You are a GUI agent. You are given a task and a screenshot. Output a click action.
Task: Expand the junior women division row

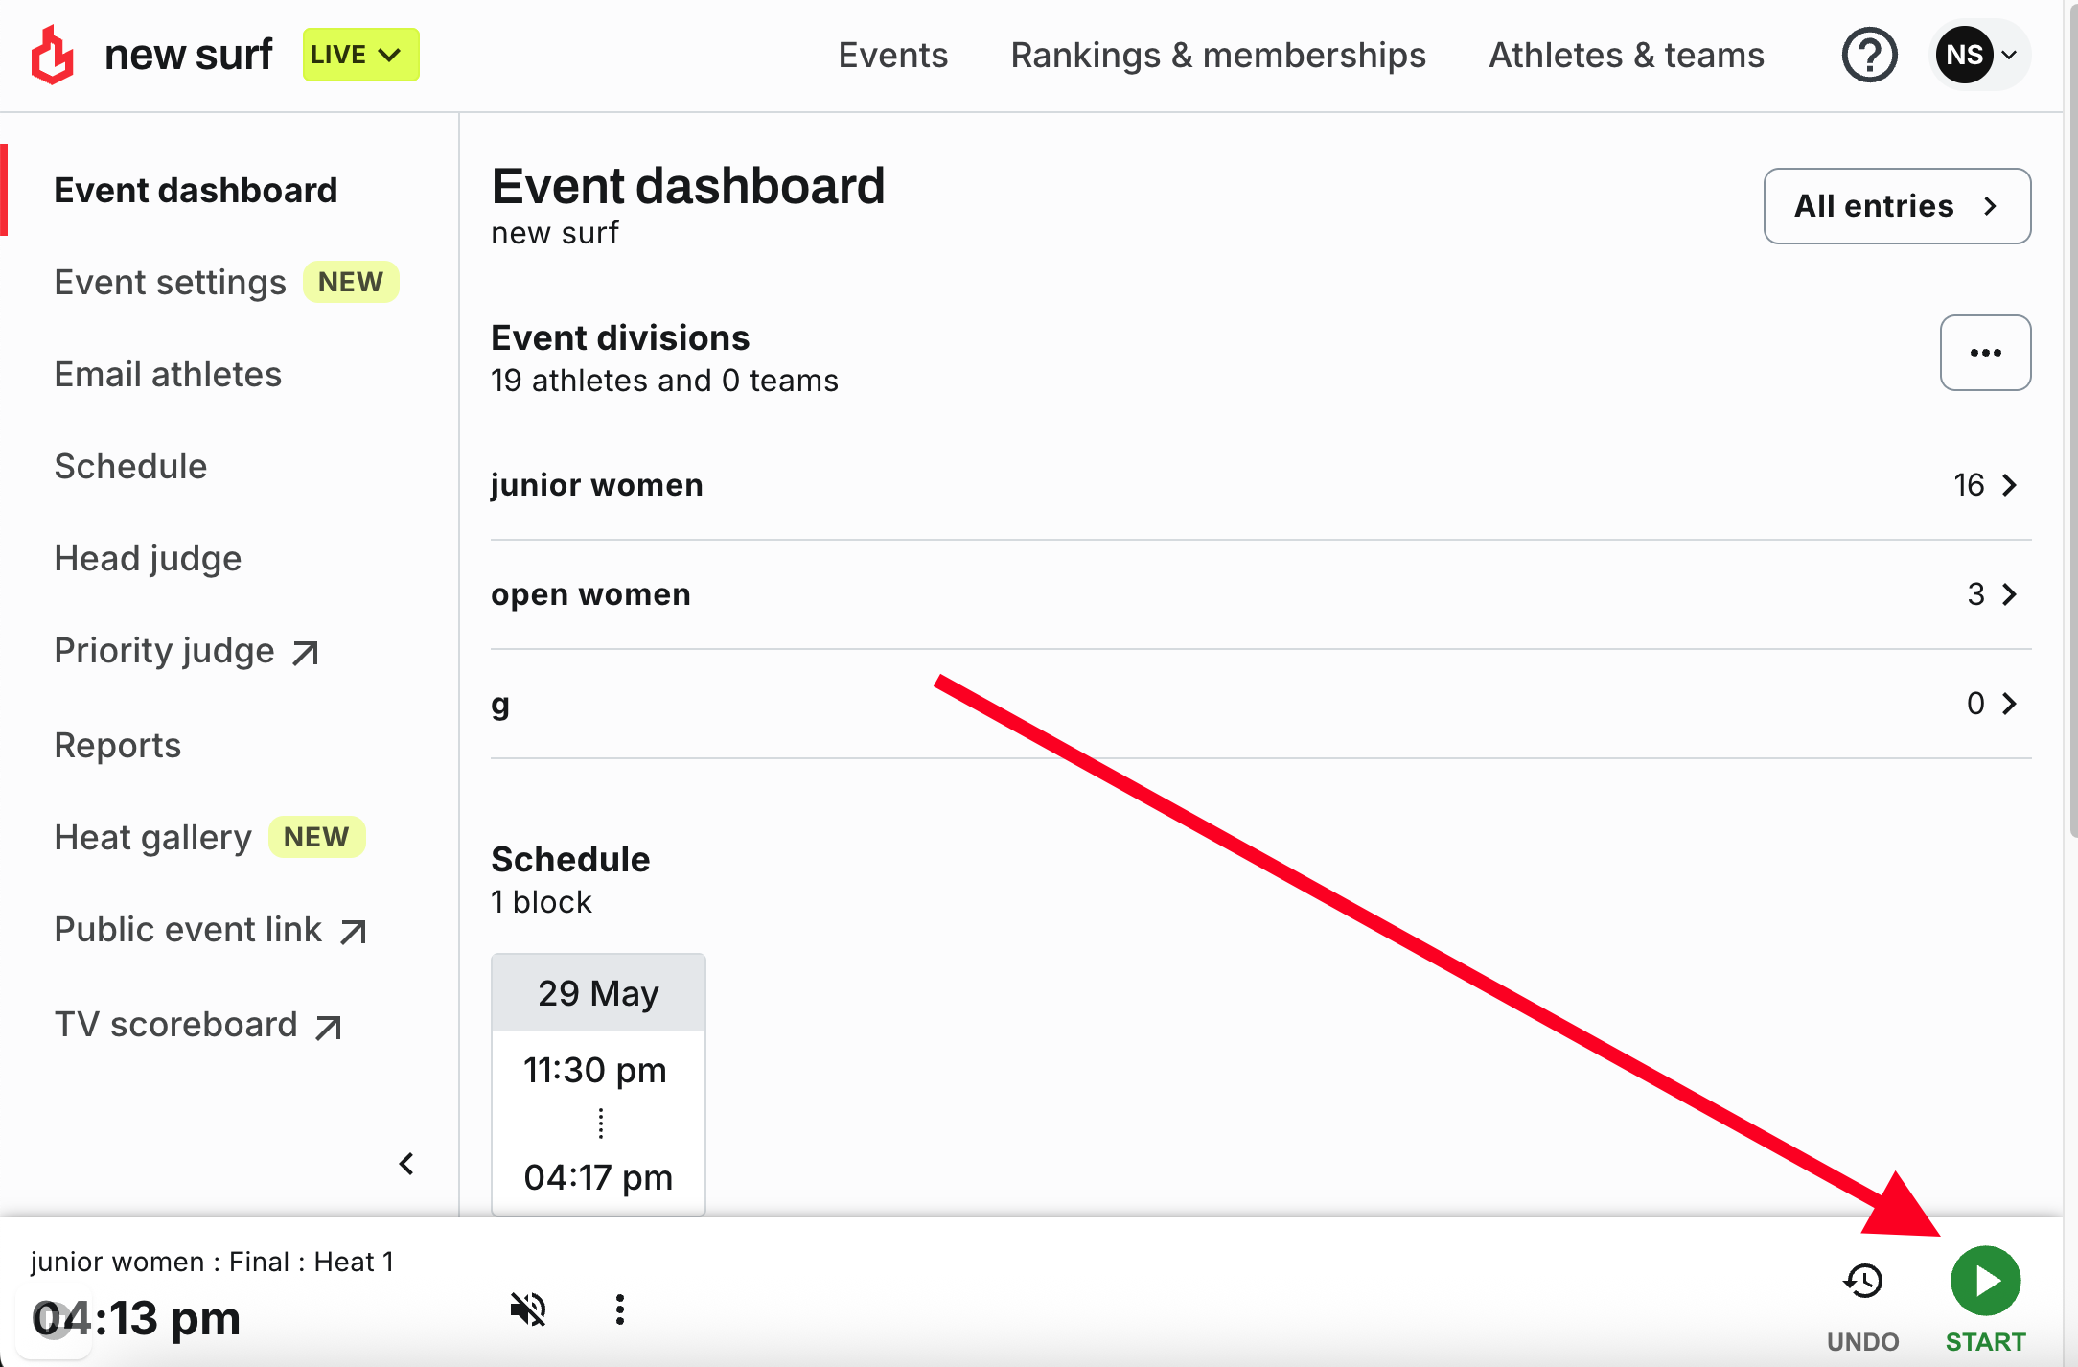[1260, 485]
